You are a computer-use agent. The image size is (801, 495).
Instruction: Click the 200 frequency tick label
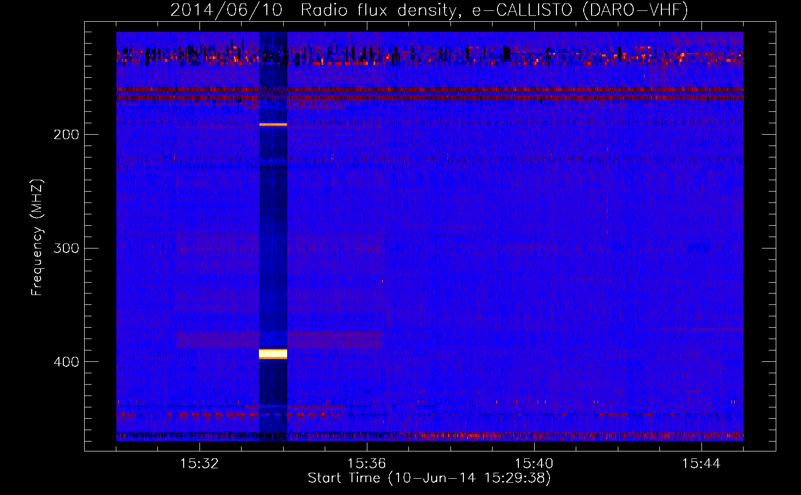coord(66,135)
